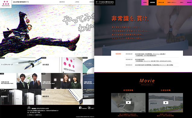This screenshot has height=118, width=192.
Task: Open the Q&A tile
Action: 88,97
